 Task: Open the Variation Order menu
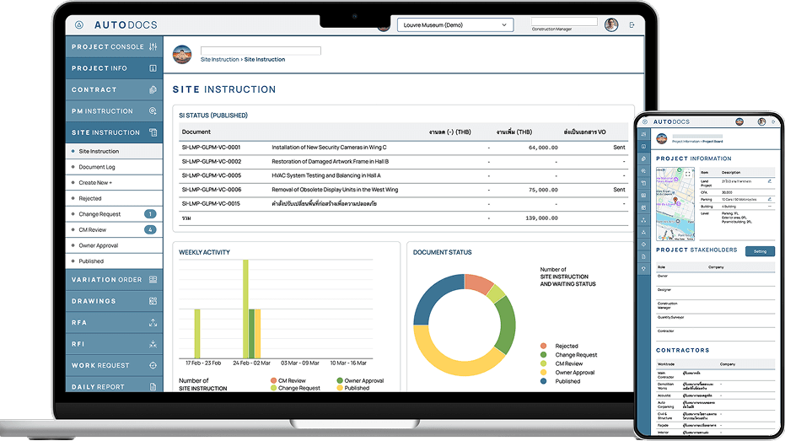tap(114, 279)
